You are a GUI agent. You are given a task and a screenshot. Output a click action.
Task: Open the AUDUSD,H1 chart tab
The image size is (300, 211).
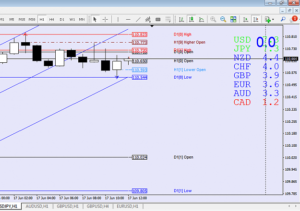coord(37,206)
